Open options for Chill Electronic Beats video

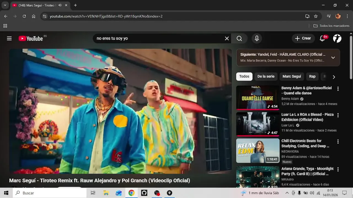point(338,142)
